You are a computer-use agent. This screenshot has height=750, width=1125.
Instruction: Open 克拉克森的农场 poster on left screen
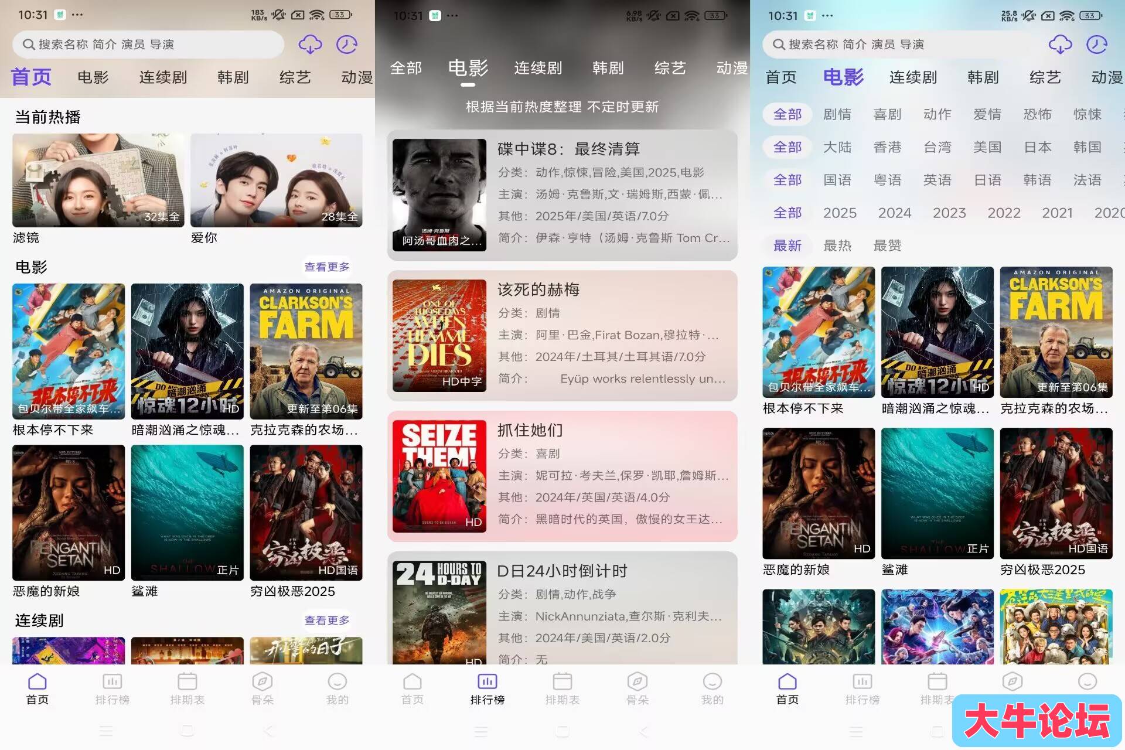click(x=306, y=351)
